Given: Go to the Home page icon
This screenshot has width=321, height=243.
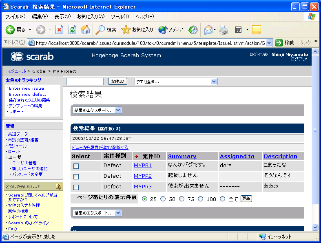Looking at the screenshot, I should click(x=85, y=30).
